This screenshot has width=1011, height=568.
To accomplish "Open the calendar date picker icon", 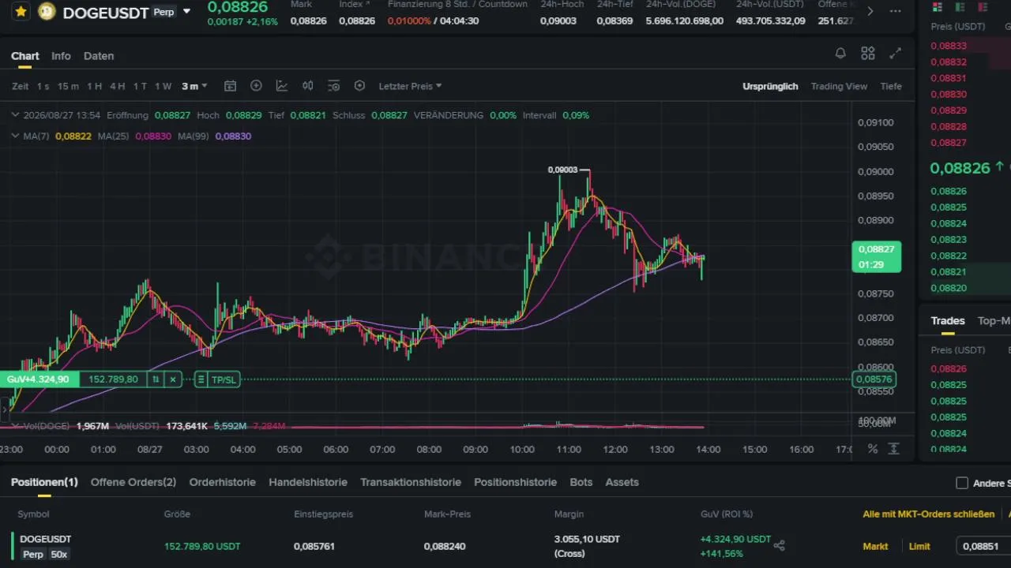I will [230, 86].
